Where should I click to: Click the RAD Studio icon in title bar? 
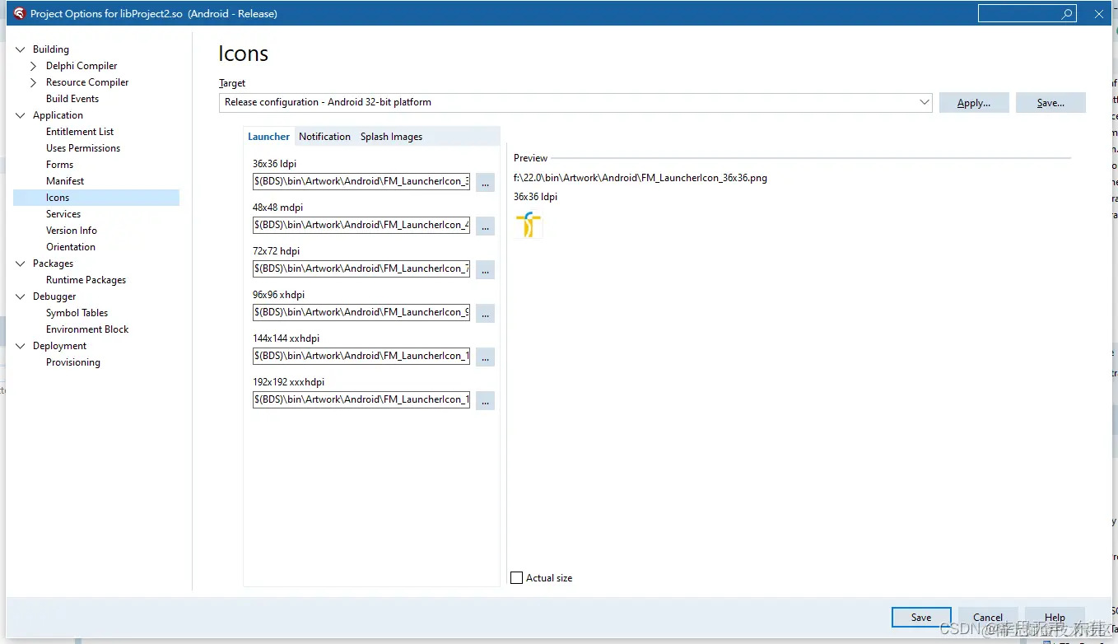20,14
